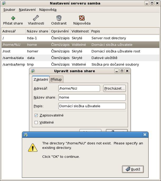The width and height of the screenshot is (161, 181).
Task: Click the Přidat share green plus icon
Action: 13,18
